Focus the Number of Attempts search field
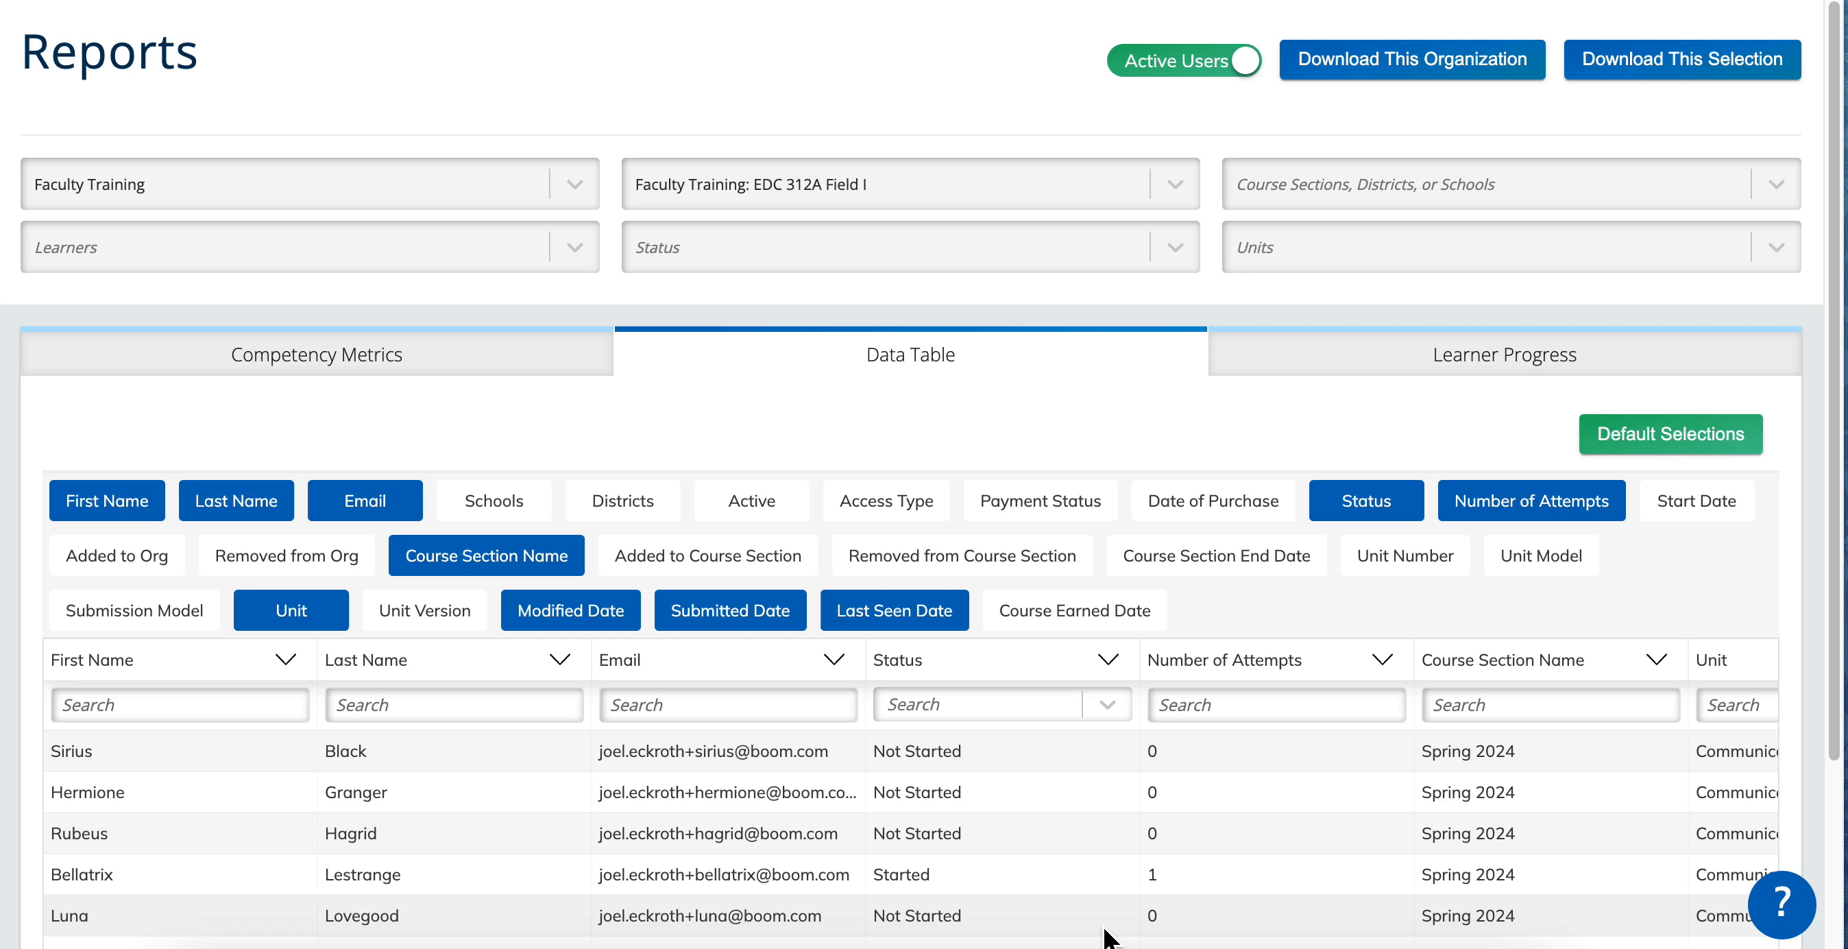This screenshot has width=1848, height=949. tap(1276, 704)
